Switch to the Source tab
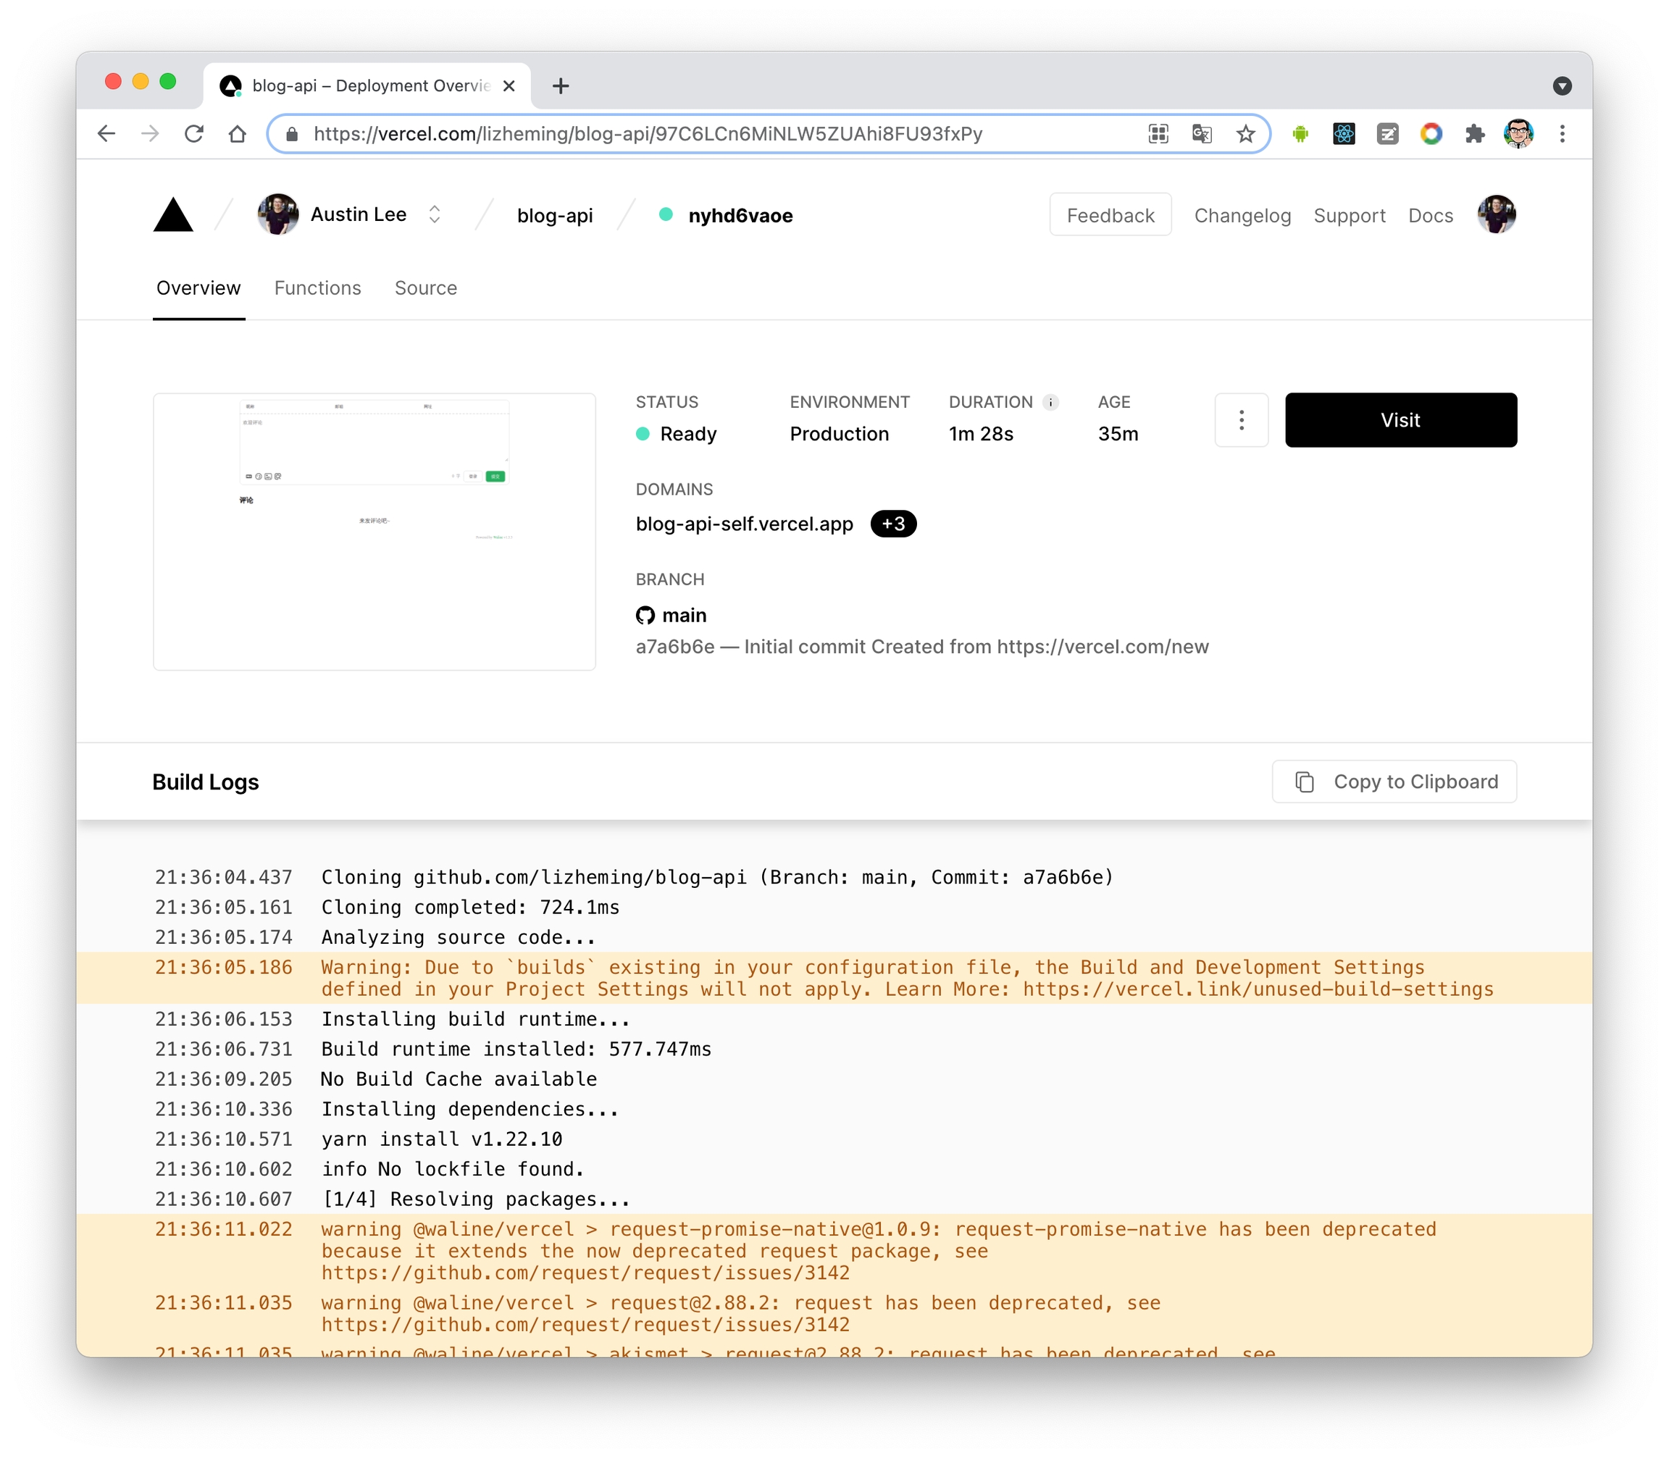The height and width of the screenshot is (1458, 1669). [x=426, y=288]
